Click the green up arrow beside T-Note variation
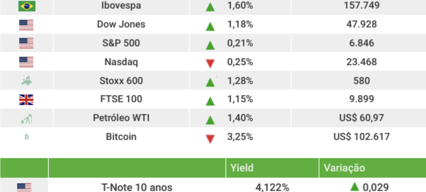The image size is (426, 192). (x=354, y=187)
